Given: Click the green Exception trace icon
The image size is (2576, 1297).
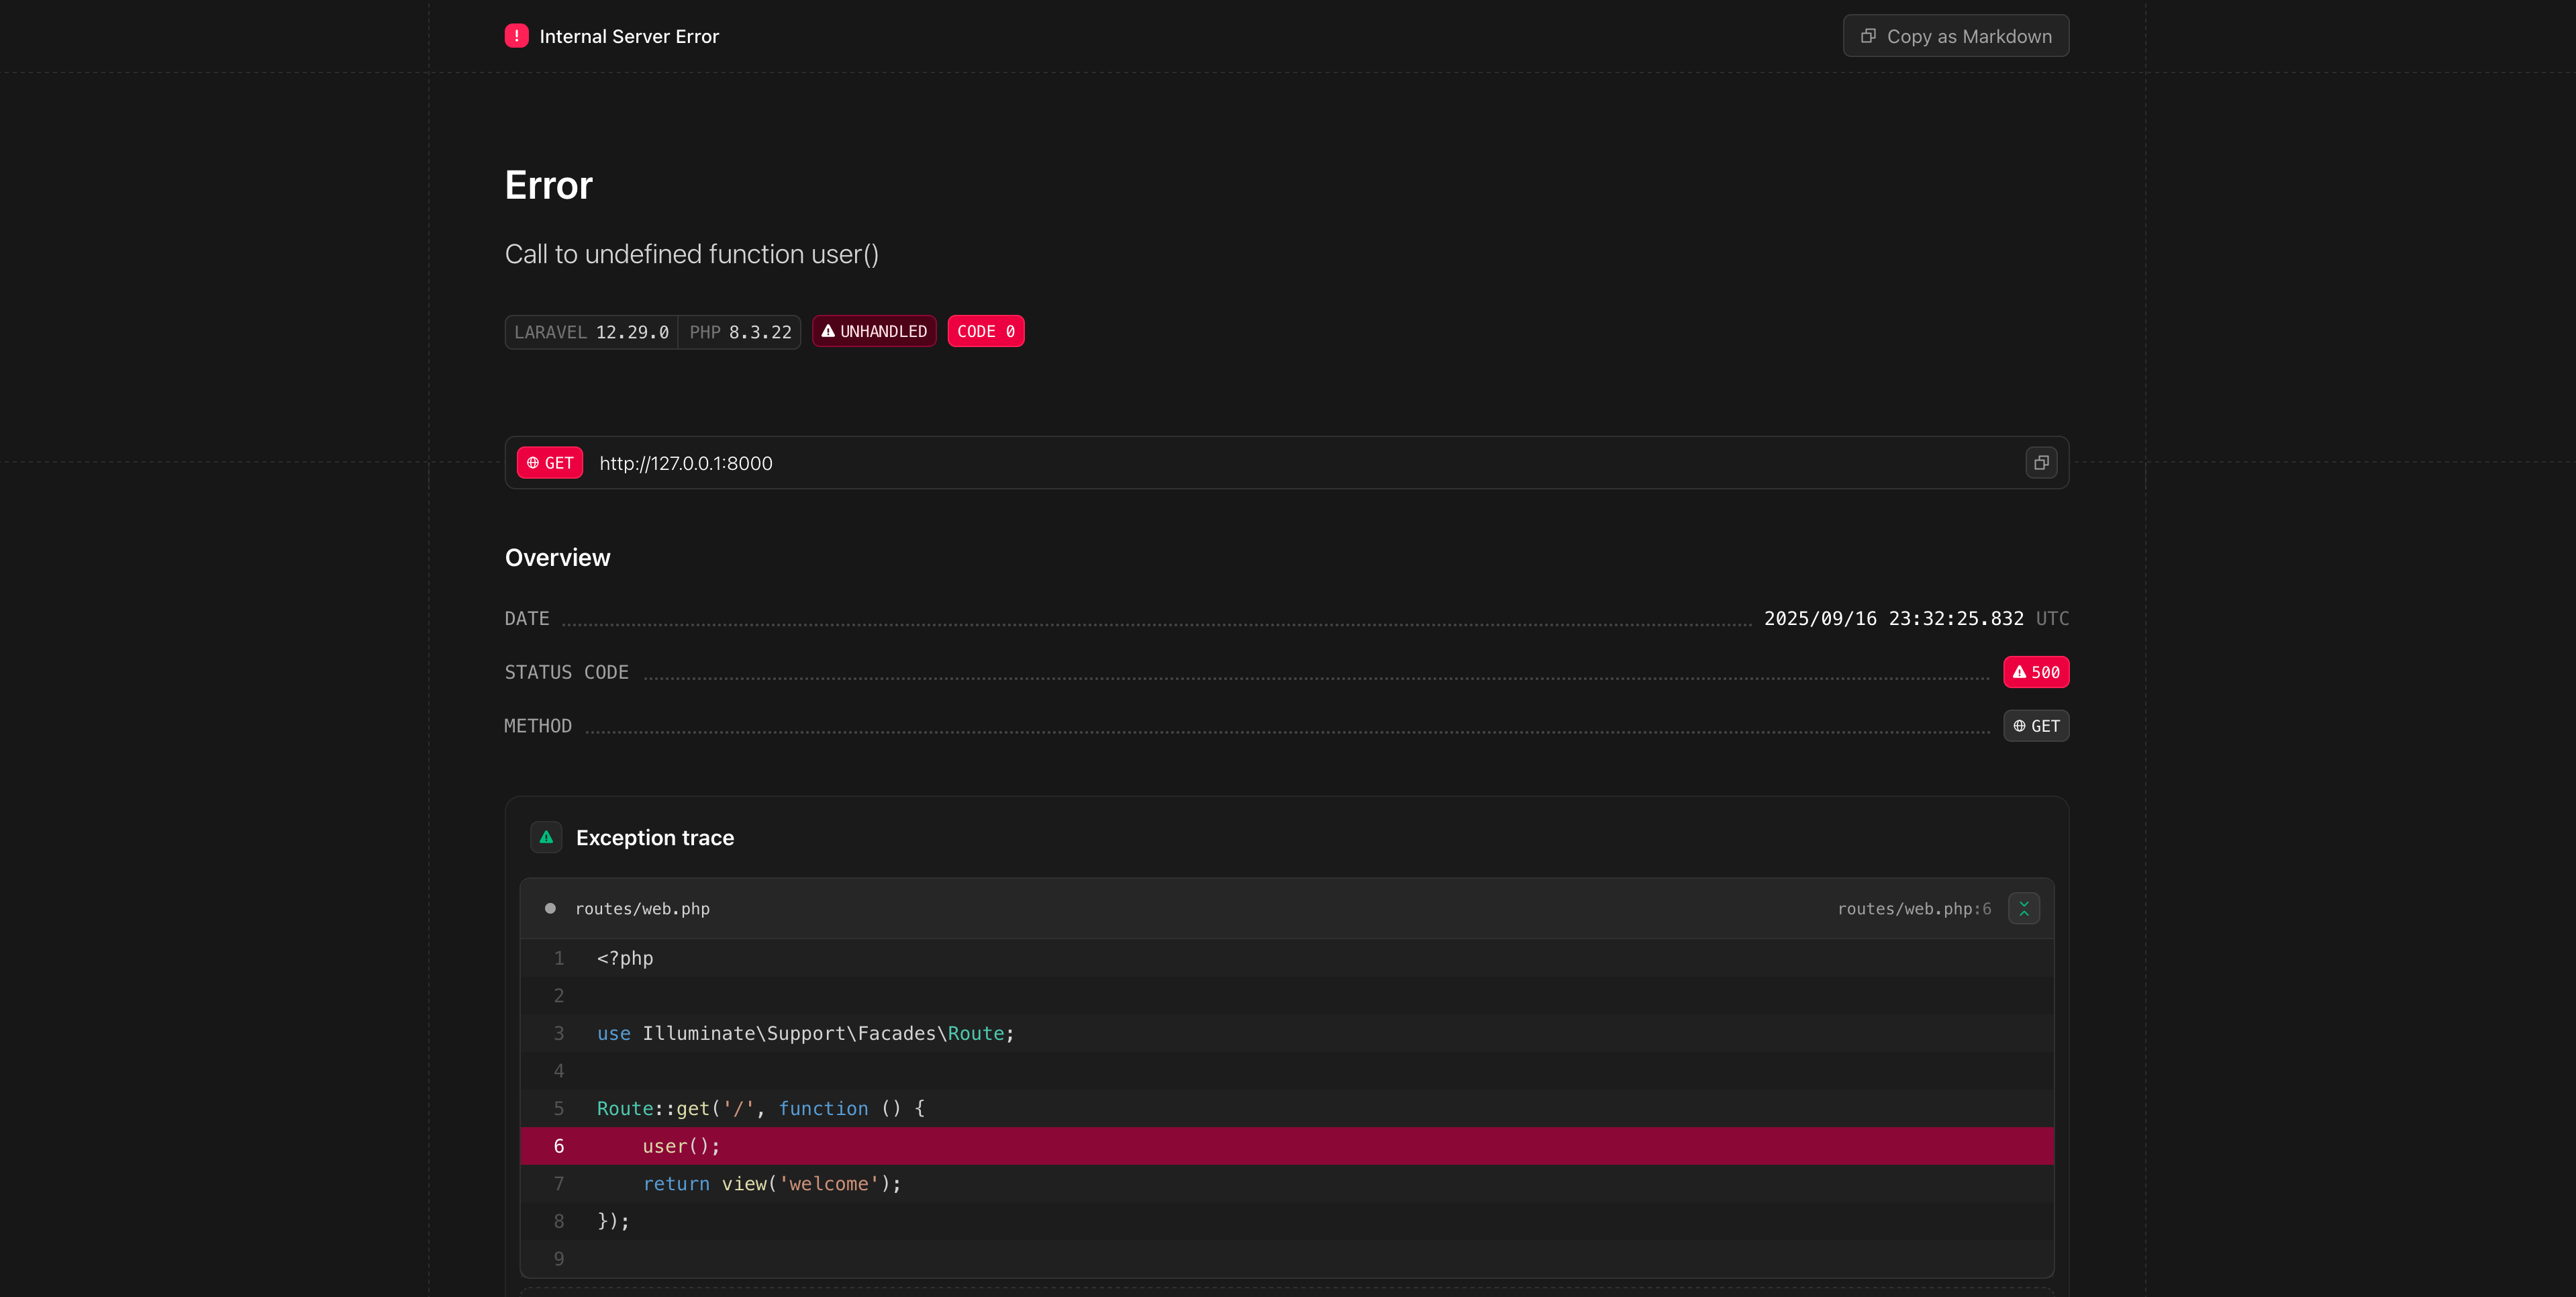Looking at the screenshot, I should (x=546, y=838).
